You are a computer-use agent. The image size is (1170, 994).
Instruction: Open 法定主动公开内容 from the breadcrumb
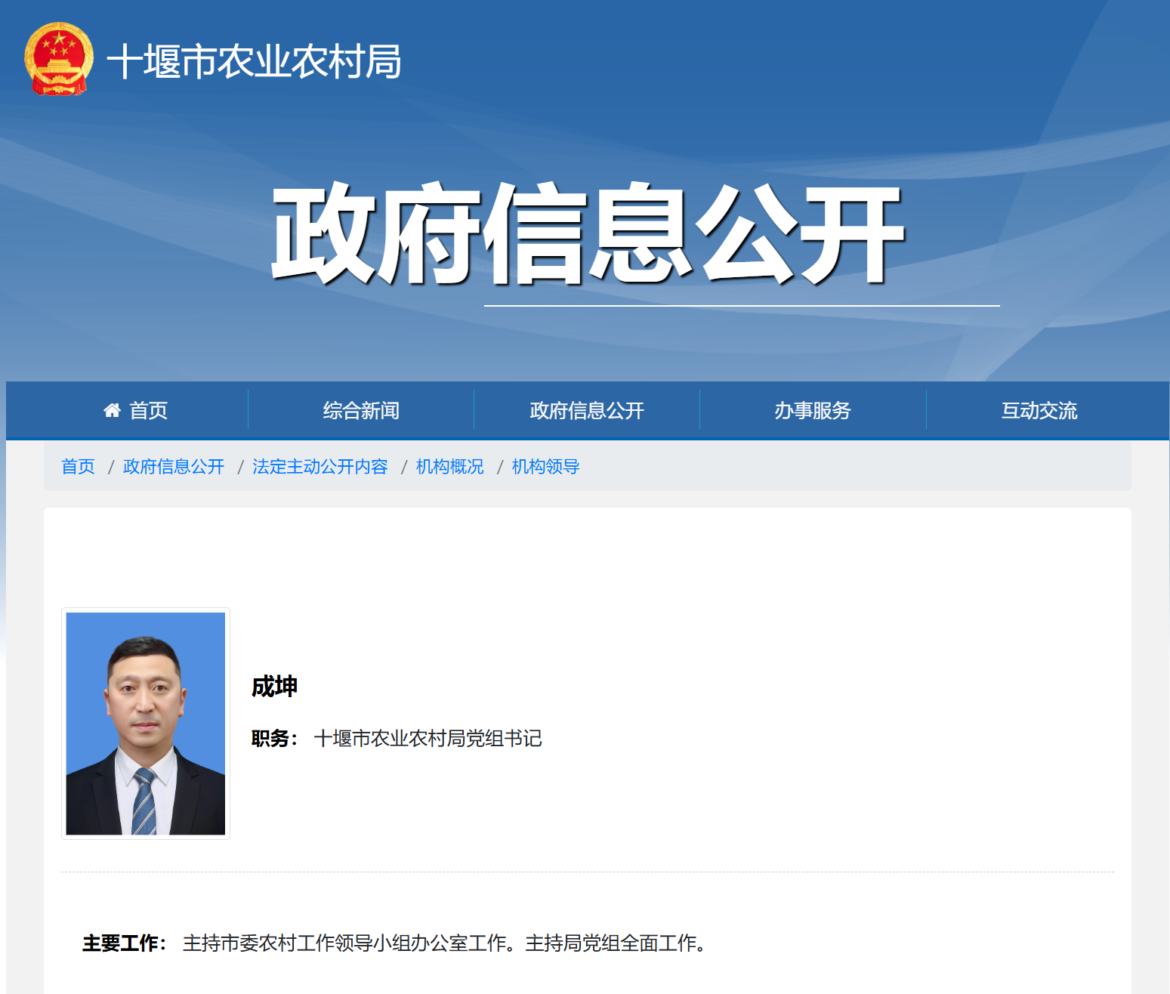[x=320, y=467]
